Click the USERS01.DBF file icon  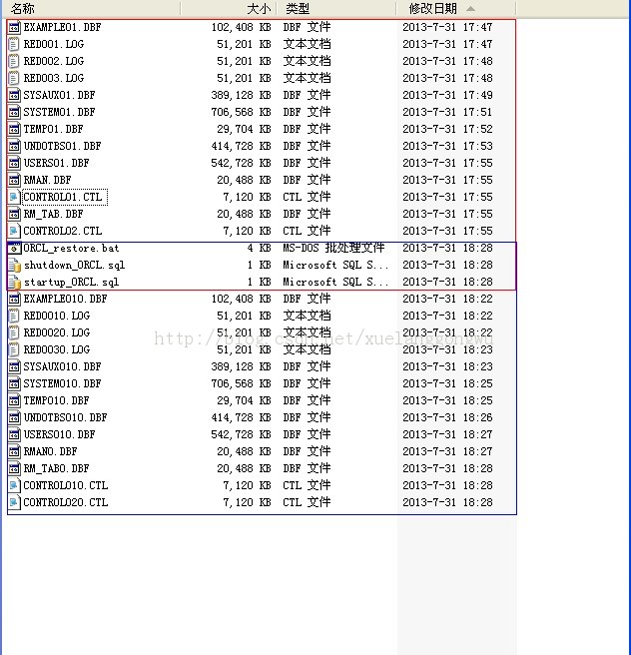coord(14,164)
